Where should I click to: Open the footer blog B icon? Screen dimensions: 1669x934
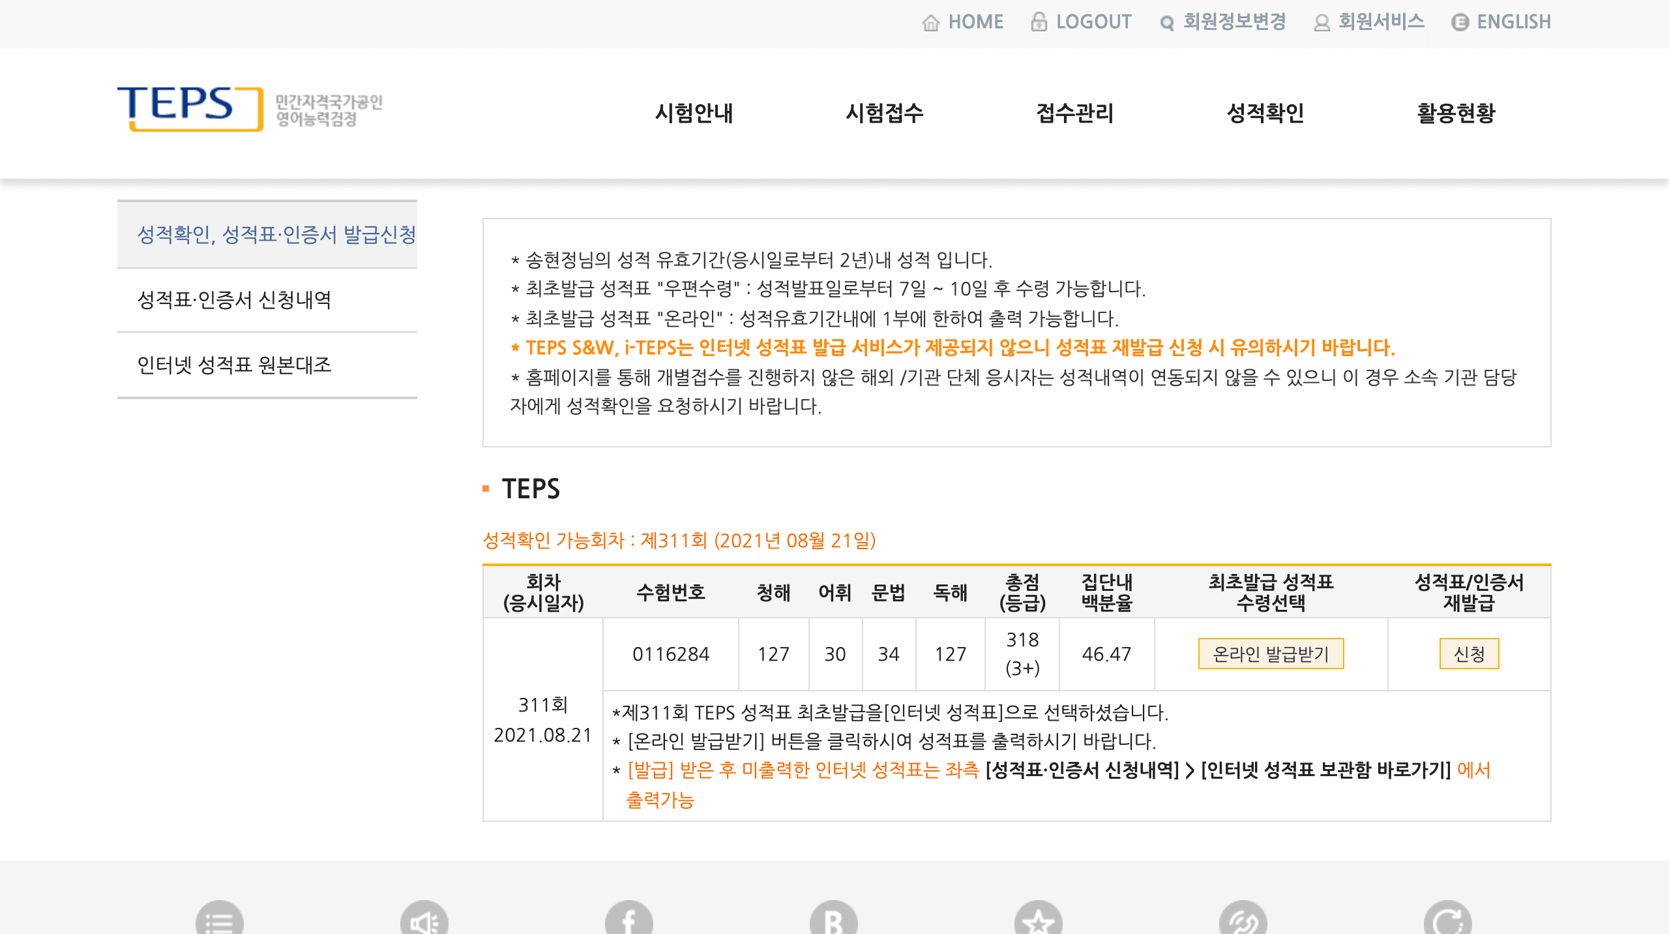coord(834,918)
